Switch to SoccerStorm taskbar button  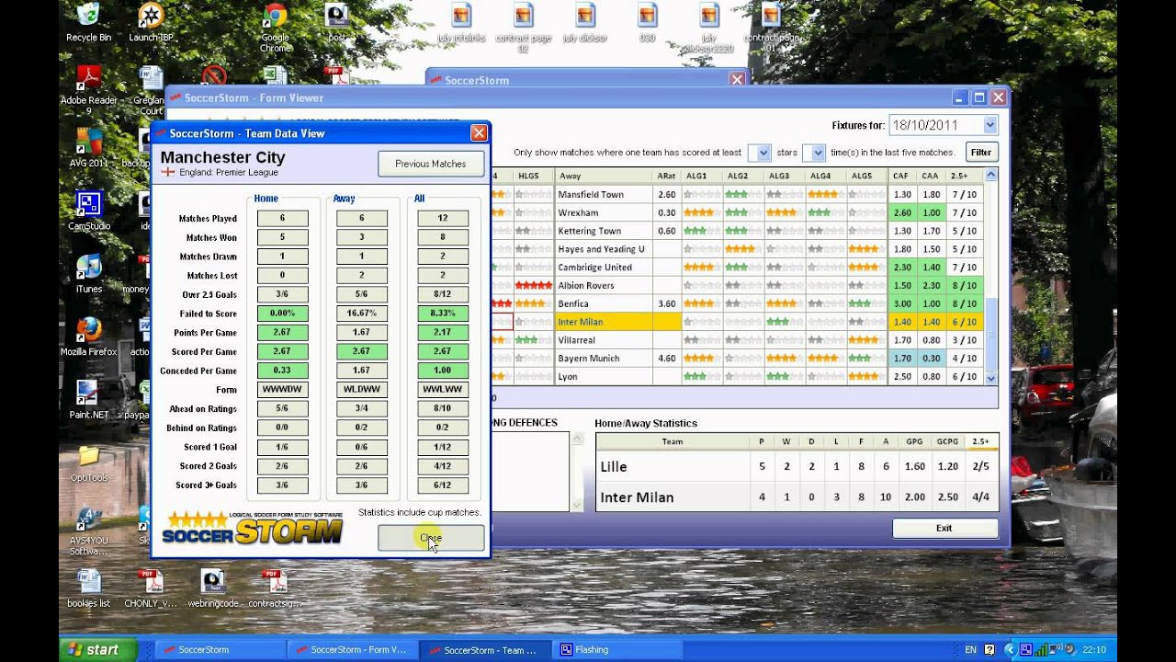click(x=220, y=649)
